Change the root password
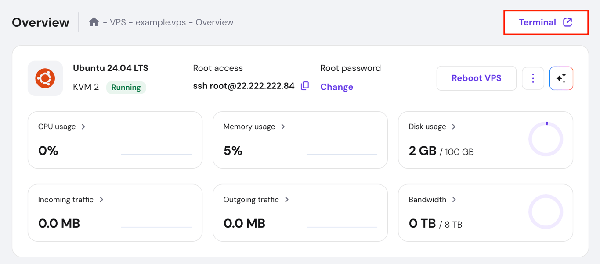The image size is (600, 264). point(336,87)
